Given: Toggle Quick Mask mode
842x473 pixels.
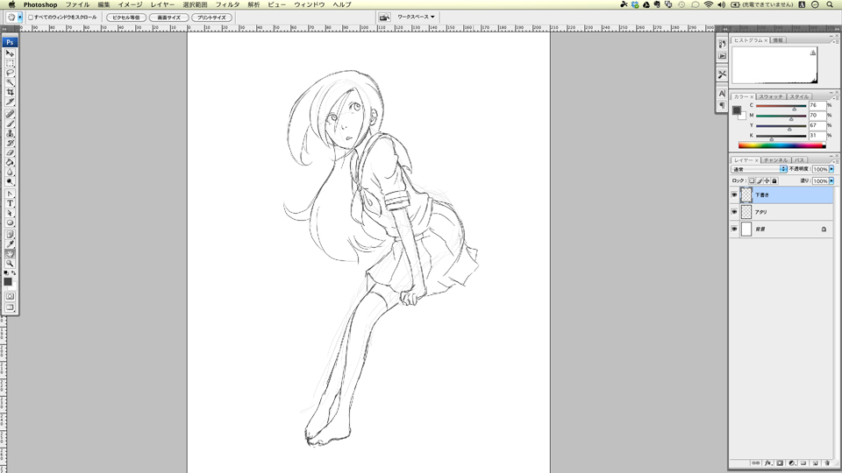Looking at the screenshot, I should (x=10, y=297).
